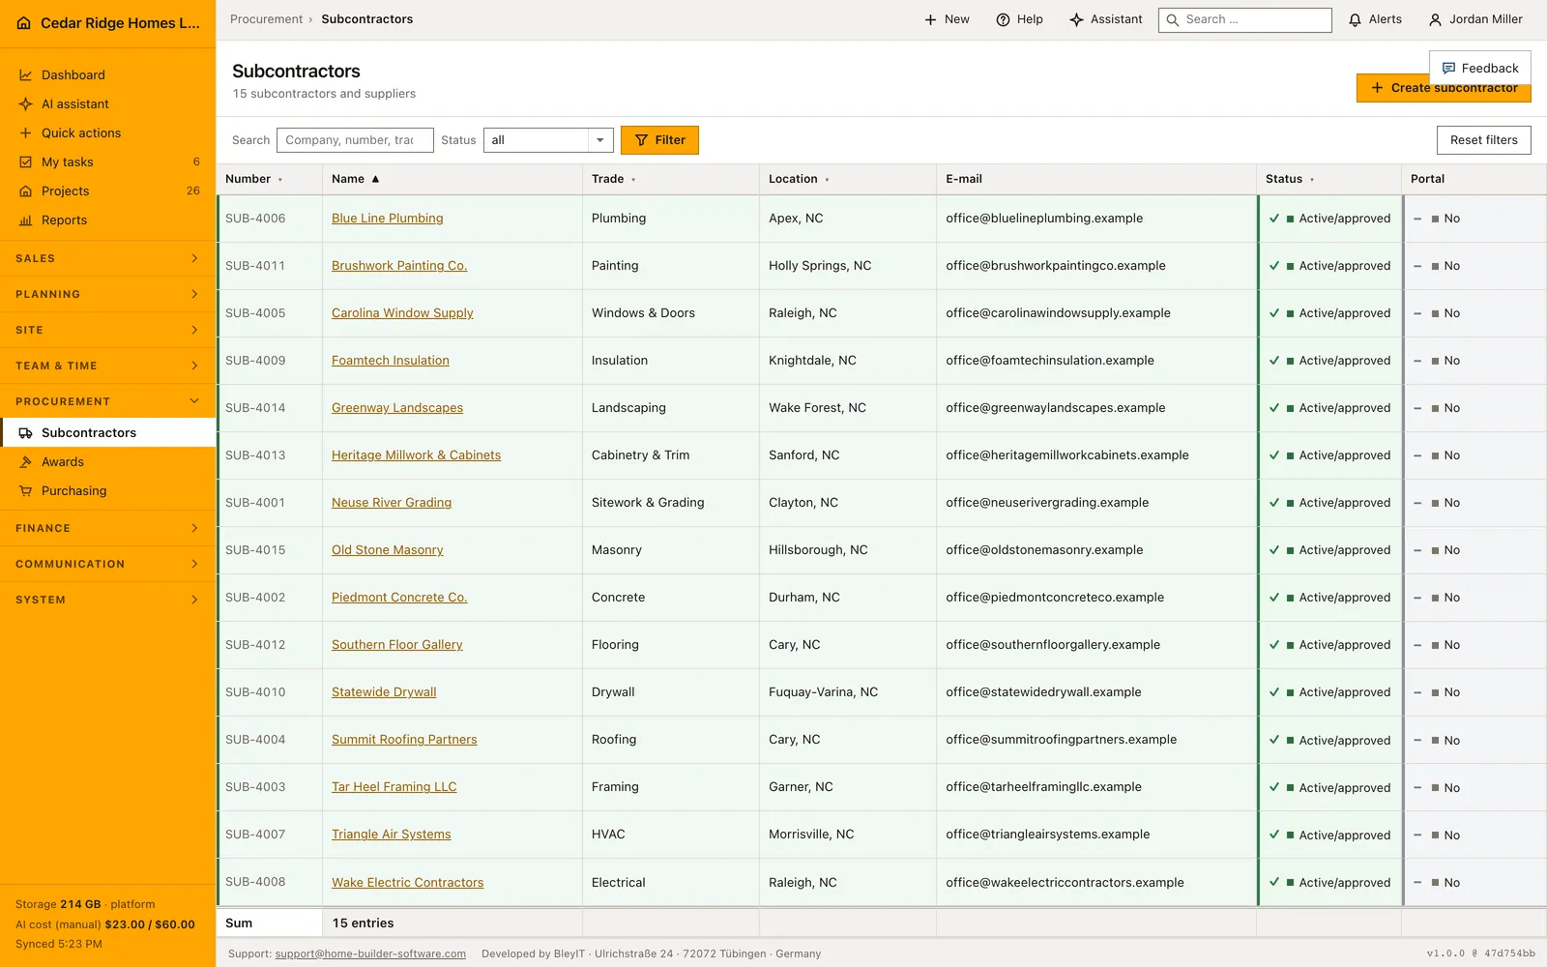Focus the top bar Search field
Image resolution: width=1547 pixels, height=967 pixels.
point(1245,19)
